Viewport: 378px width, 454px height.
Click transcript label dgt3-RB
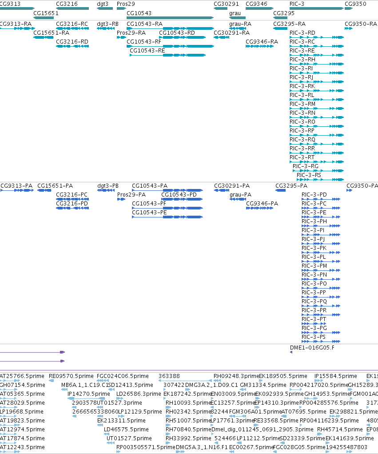[x=108, y=24]
